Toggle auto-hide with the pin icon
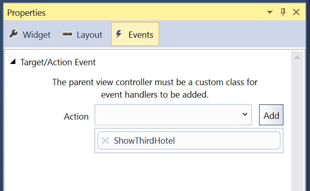The image size is (310, 191). coord(283,12)
